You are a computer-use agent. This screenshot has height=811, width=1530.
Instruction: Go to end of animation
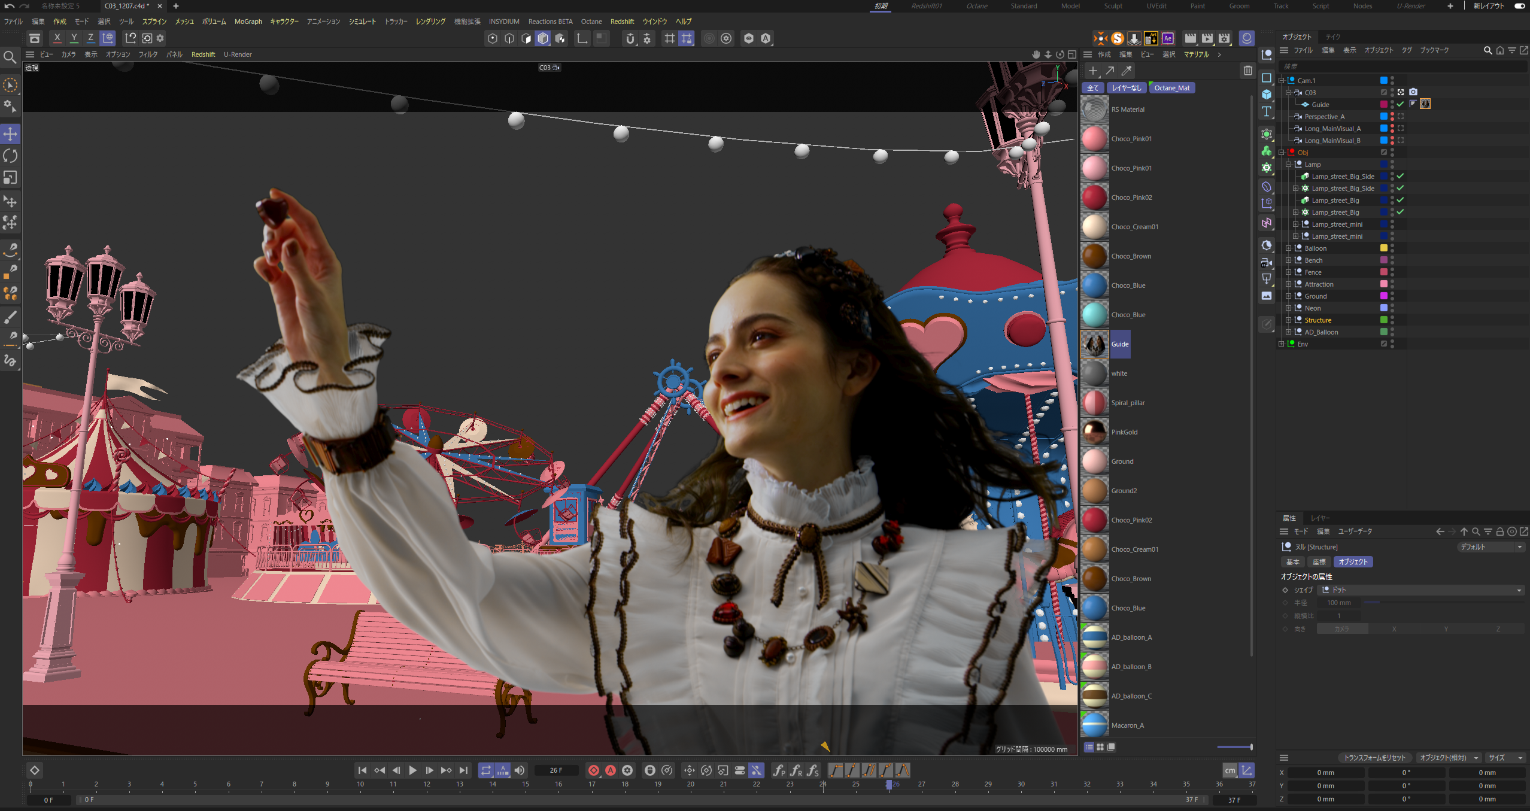click(463, 770)
